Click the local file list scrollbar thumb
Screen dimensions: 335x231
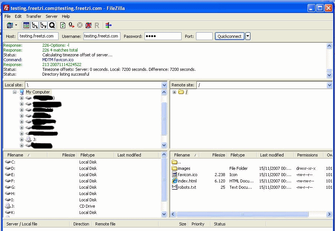coord(164,180)
